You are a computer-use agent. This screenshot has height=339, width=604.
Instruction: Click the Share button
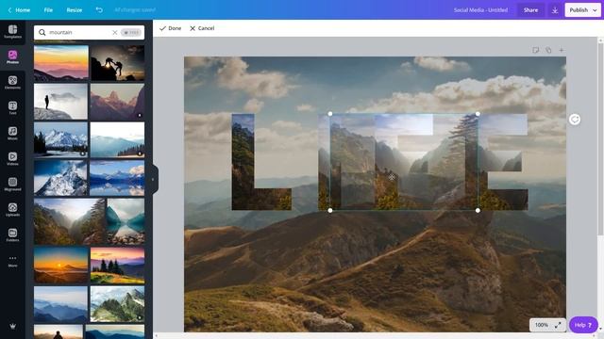click(530, 10)
